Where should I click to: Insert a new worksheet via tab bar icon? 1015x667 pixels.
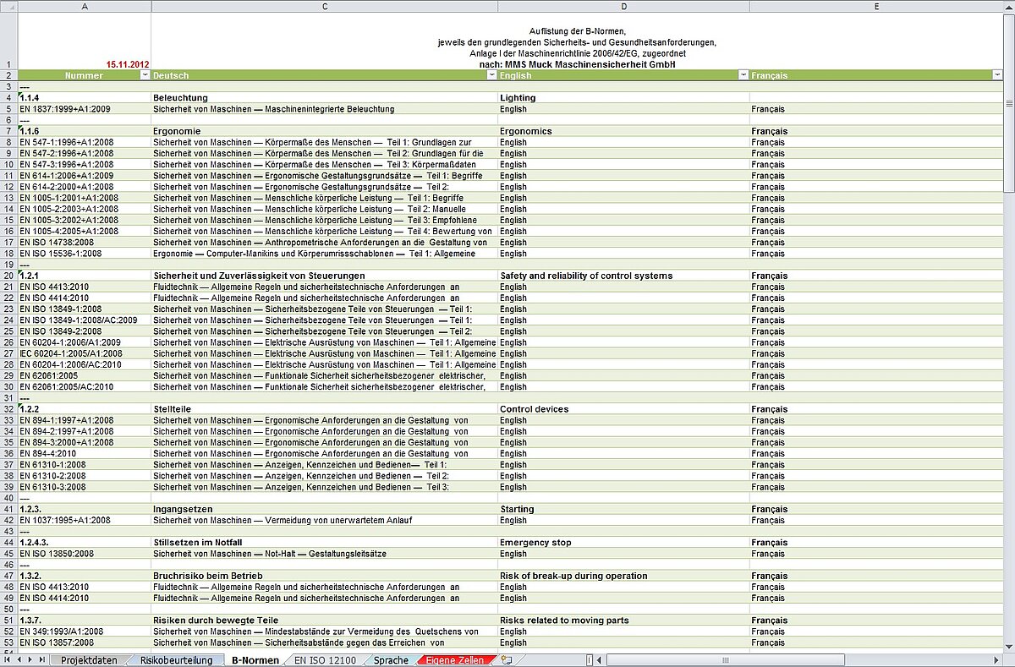(x=507, y=659)
